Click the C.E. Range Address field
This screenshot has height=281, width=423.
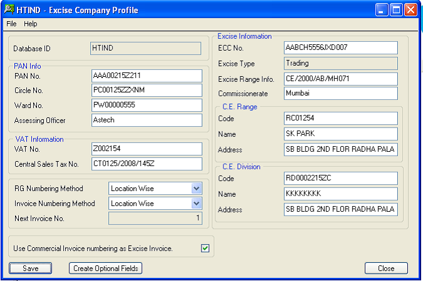[341, 149]
